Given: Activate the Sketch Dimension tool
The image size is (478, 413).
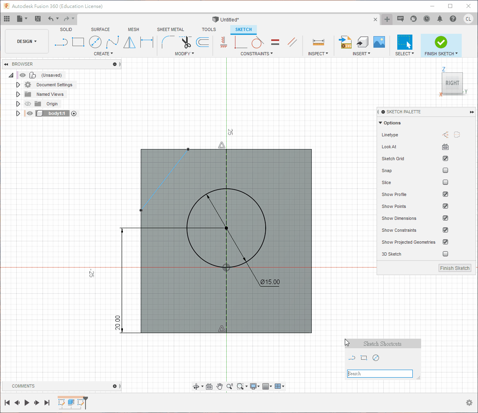Looking at the screenshot, I should 147,42.
